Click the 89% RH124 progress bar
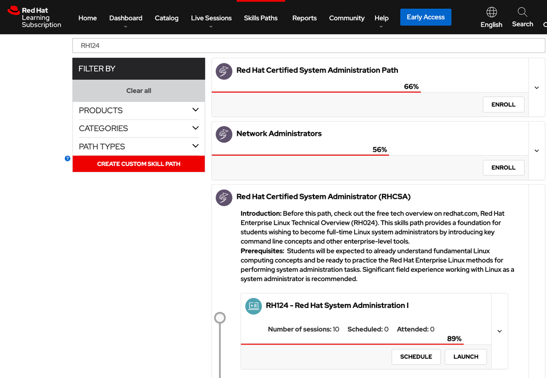 pos(352,344)
